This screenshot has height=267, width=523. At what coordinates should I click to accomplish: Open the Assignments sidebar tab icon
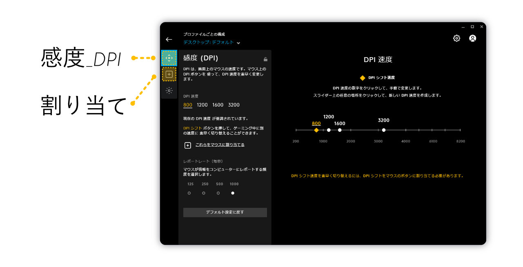[x=169, y=74]
